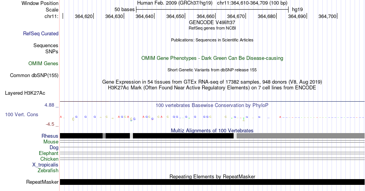
Task: Open the 100 Vert. Cons track label
Action: coord(22,114)
